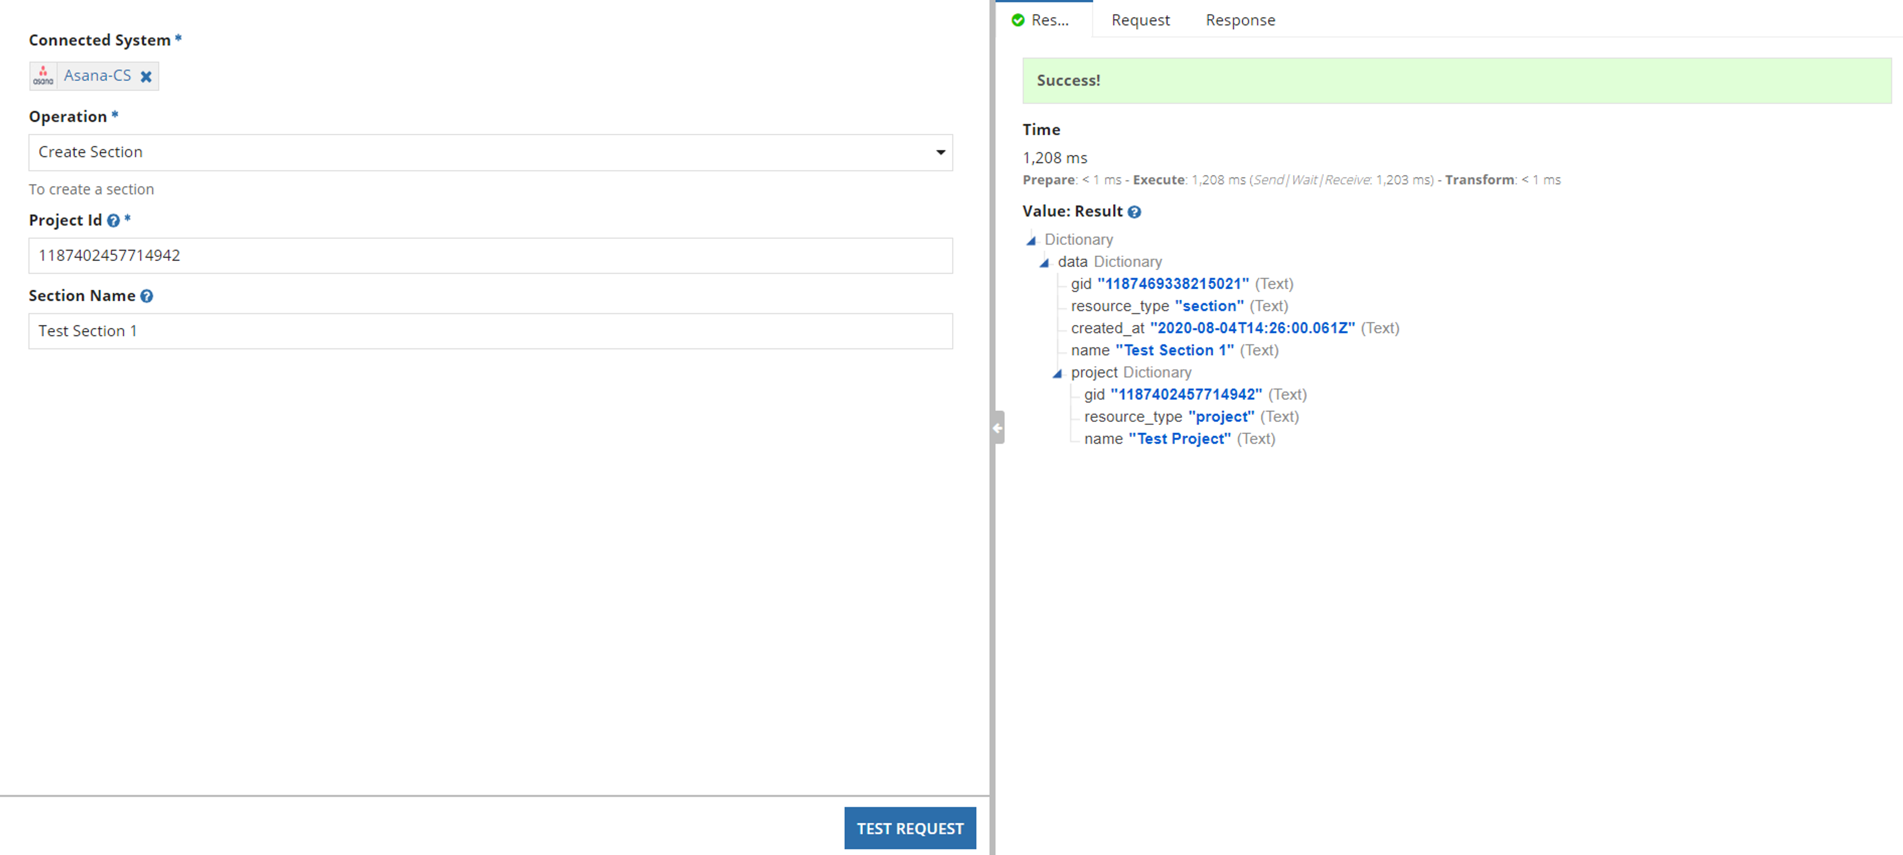The width and height of the screenshot is (1903, 855).
Task: Select name value "Test Project"
Action: pyautogui.click(x=1180, y=438)
